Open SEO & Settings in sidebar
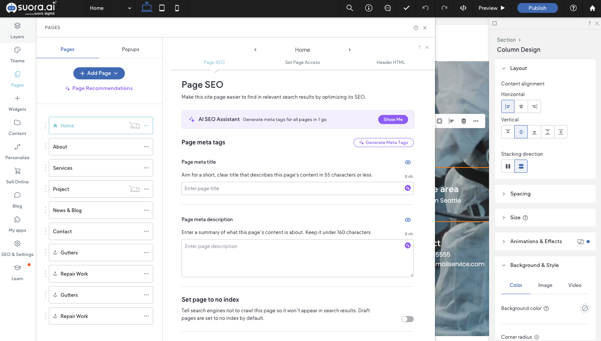Viewport: 601px width, 341px height. point(17,248)
